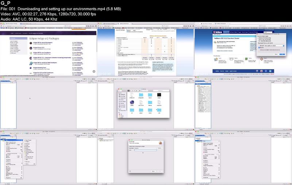Open the plugins folder in Finder window
The height and width of the screenshot is (185, 292).
tap(141, 110)
